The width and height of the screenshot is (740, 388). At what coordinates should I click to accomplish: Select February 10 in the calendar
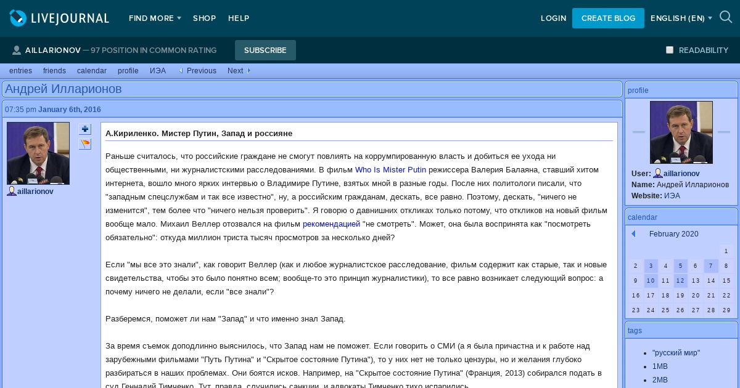[651, 281]
